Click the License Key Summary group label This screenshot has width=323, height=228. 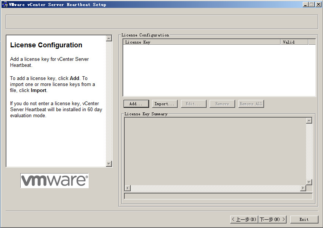click(146, 114)
